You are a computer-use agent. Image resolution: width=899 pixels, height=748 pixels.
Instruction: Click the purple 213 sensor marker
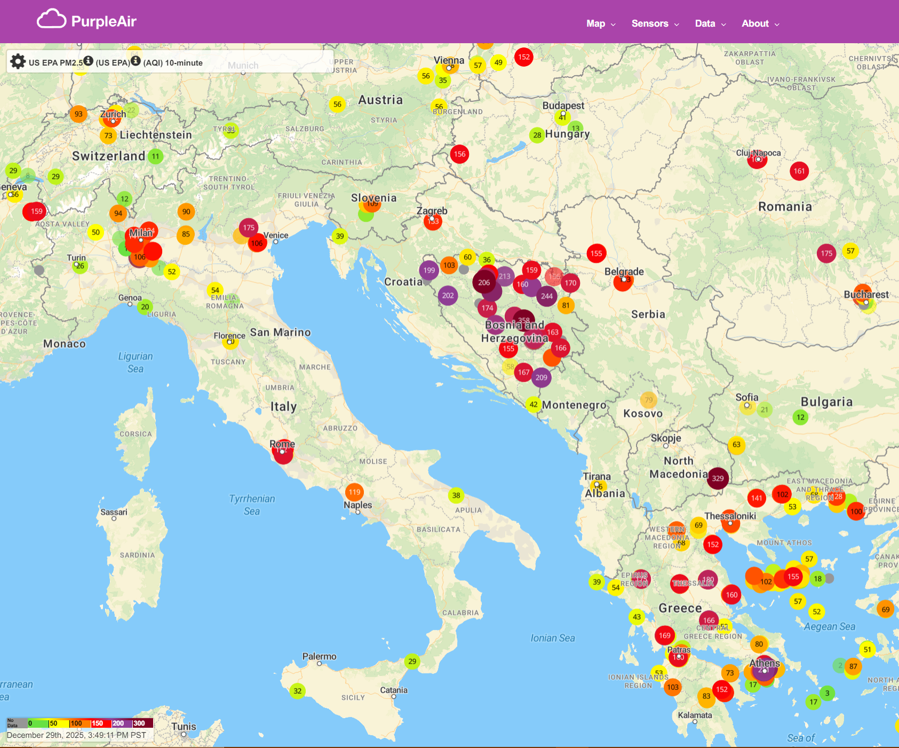point(505,276)
